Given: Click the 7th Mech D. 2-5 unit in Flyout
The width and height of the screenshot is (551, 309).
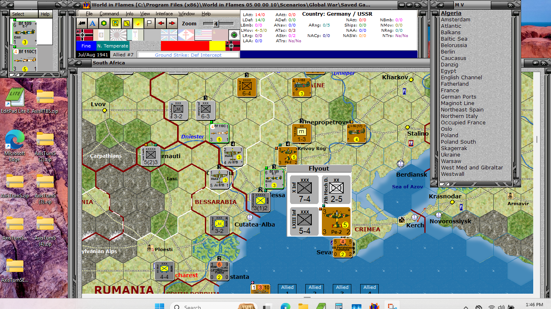Looking at the screenshot, I should coord(336,190).
